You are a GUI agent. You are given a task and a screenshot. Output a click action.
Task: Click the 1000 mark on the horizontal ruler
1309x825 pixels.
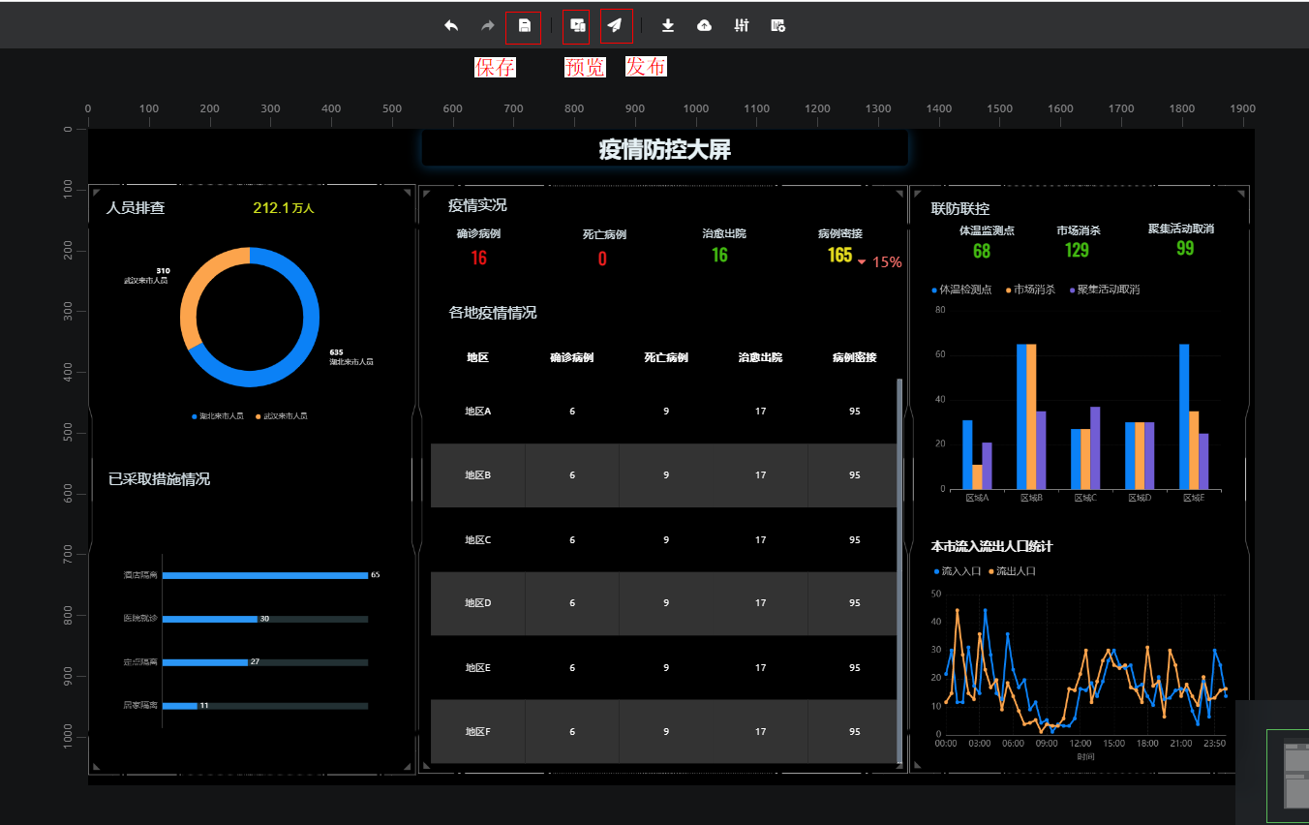[695, 108]
